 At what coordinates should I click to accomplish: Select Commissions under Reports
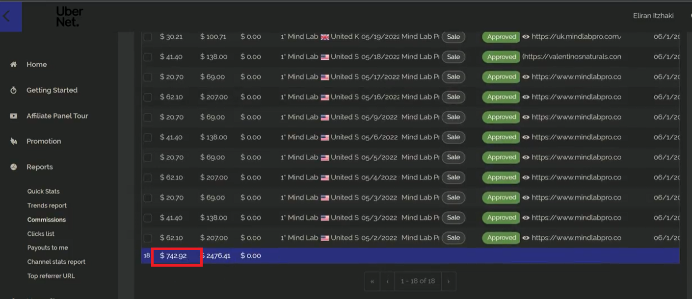(x=47, y=220)
